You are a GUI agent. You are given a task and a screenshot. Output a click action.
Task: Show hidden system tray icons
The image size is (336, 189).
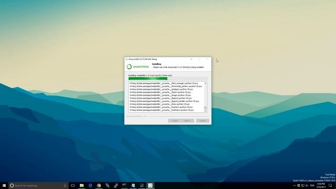[295, 185]
